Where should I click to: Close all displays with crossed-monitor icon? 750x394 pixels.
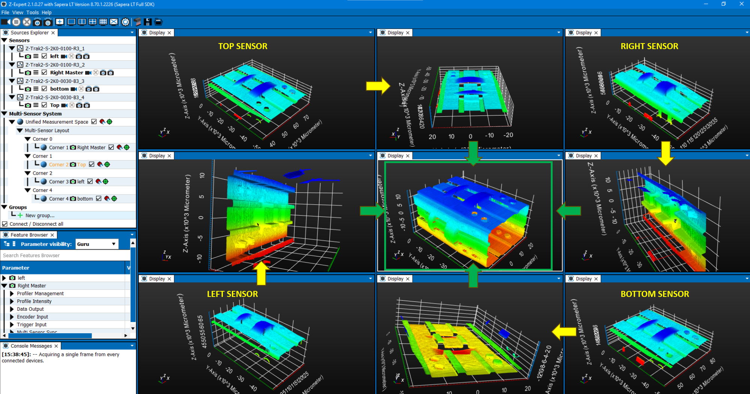coord(114,22)
